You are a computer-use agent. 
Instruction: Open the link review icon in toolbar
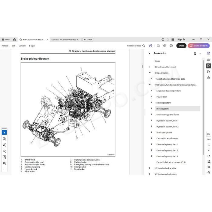151,46
